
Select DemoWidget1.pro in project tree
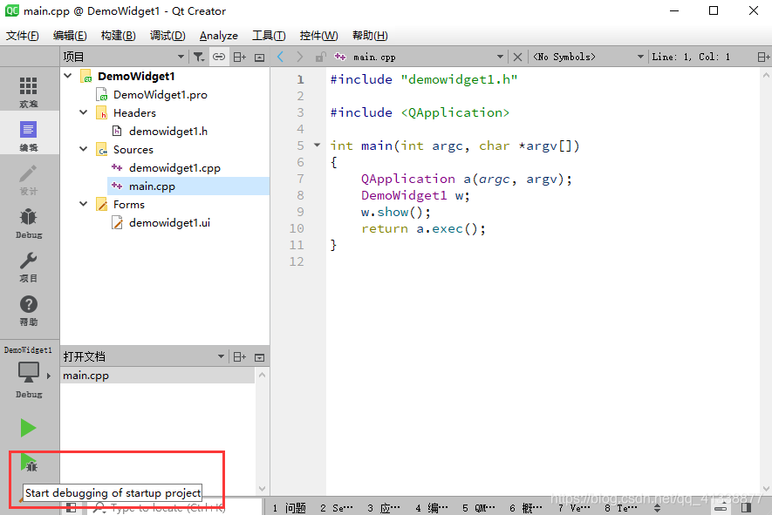click(x=160, y=94)
